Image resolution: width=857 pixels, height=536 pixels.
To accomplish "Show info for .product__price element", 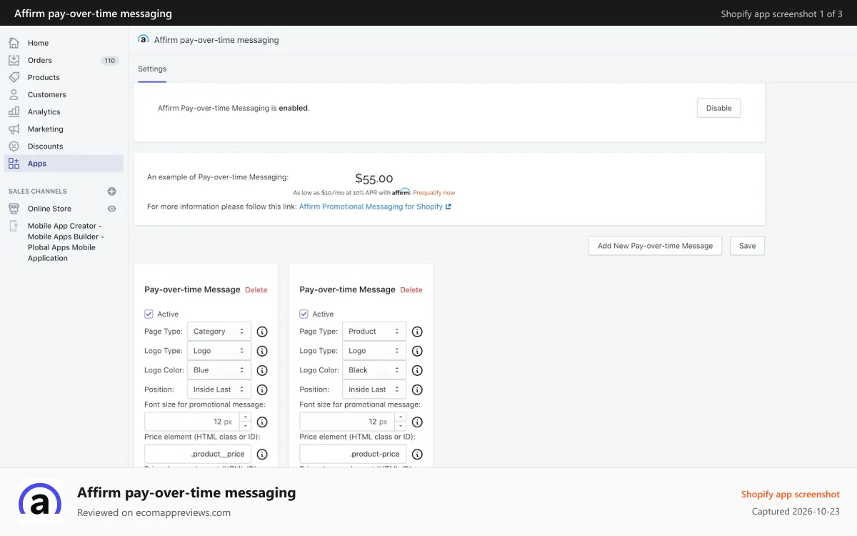I will (x=262, y=454).
